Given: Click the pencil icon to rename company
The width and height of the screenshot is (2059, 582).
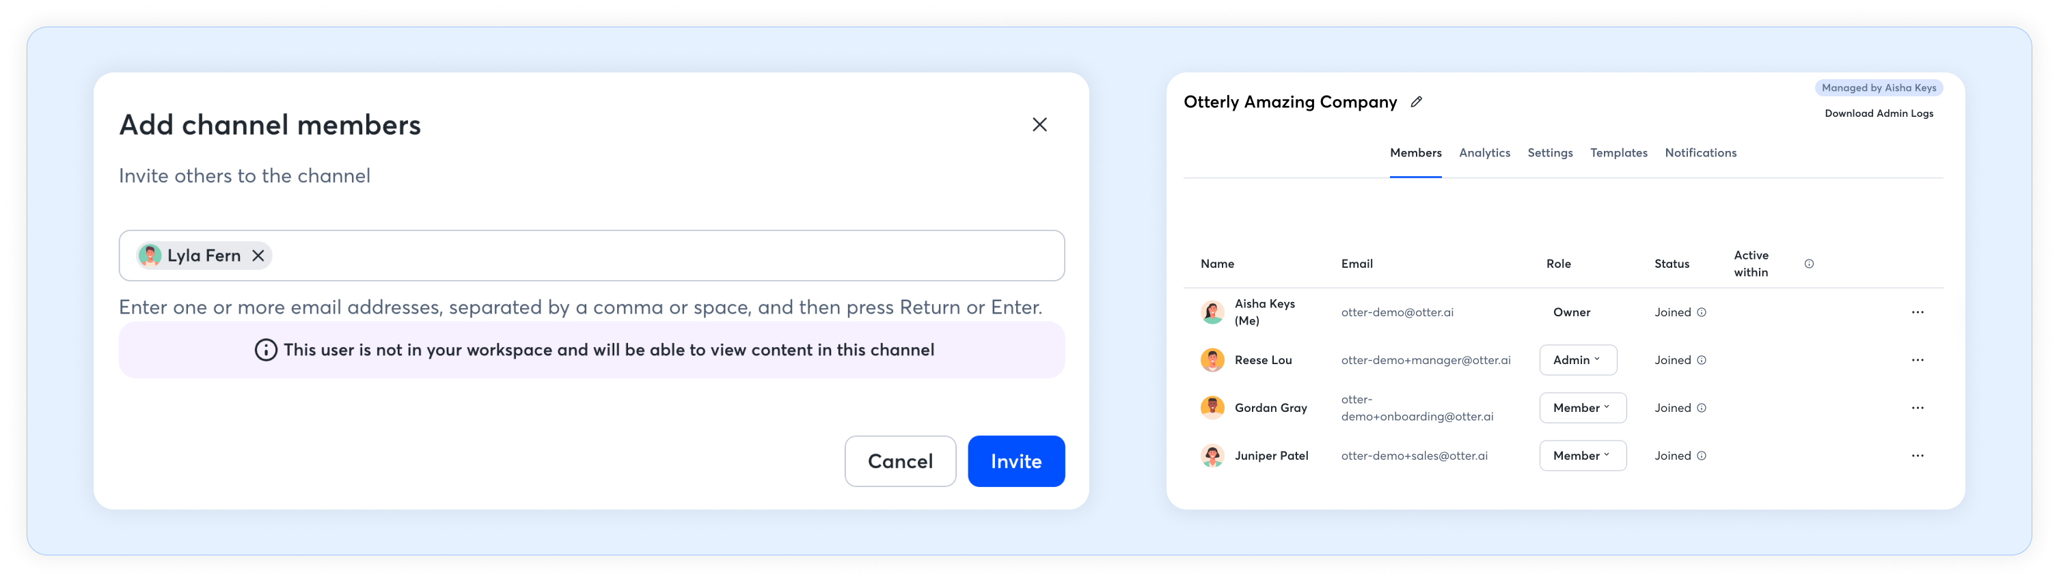Looking at the screenshot, I should 1417,102.
